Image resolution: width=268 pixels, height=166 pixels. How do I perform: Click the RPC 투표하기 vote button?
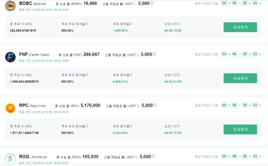tap(240, 129)
